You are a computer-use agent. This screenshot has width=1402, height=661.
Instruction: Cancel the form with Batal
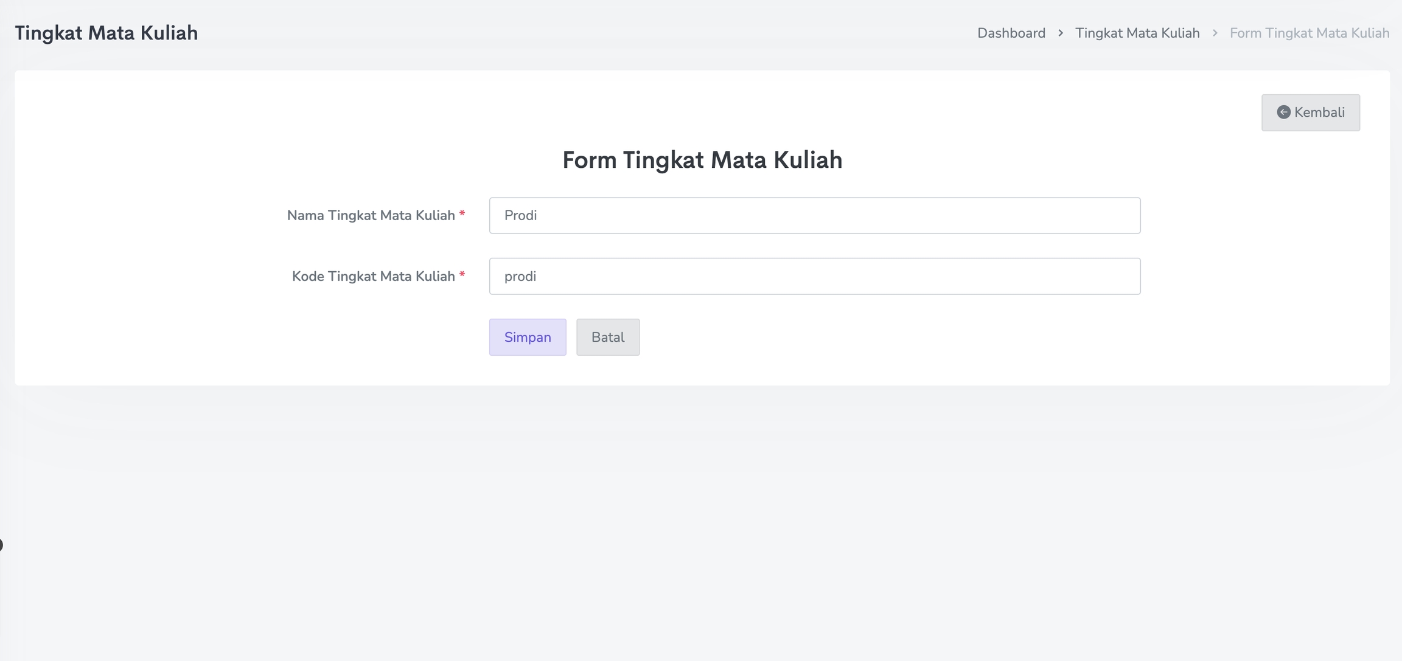coord(607,337)
